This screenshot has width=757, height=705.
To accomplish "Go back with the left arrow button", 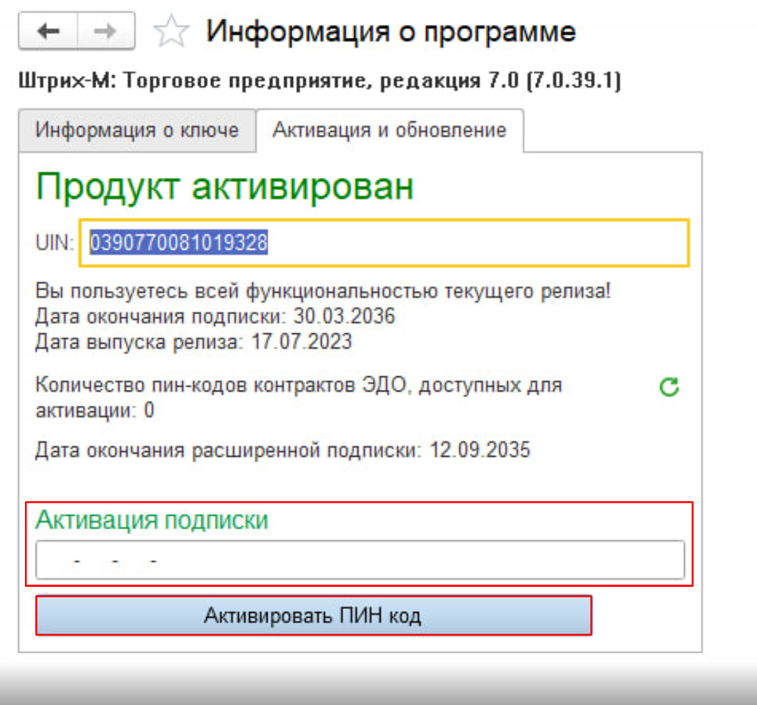I will (x=48, y=31).
